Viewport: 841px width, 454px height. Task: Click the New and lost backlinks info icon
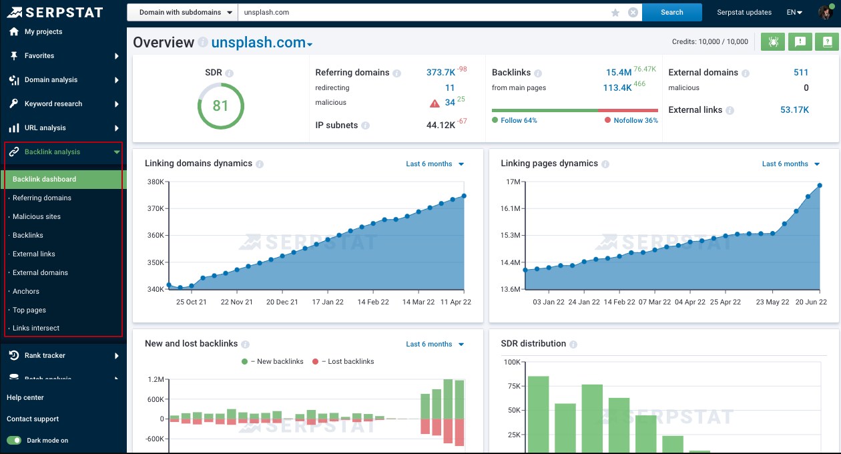click(x=245, y=344)
